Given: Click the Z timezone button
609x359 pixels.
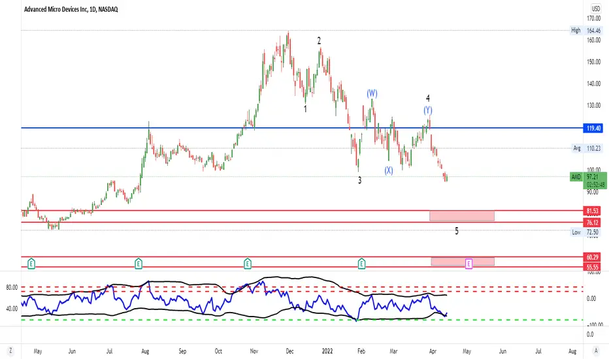Looking at the screenshot, I should [10, 351].
